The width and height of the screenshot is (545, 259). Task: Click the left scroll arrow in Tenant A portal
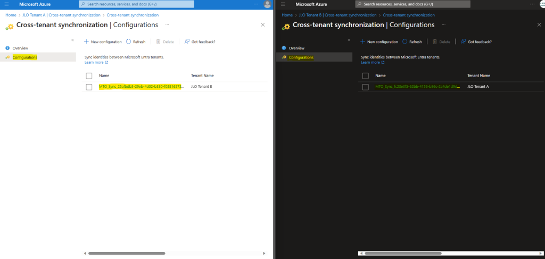point(85,254)
